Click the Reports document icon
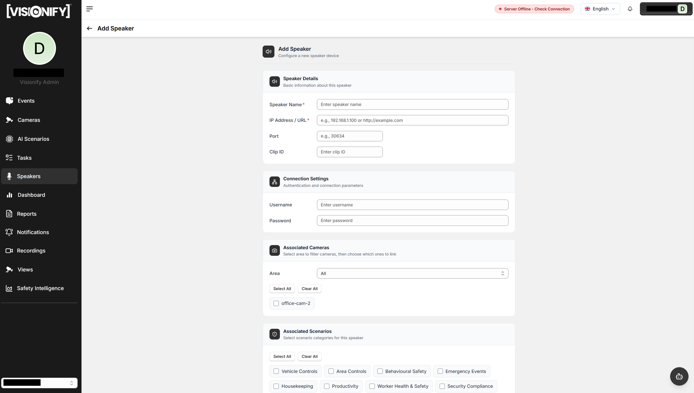This screenshot has height=393, width=694. 9,214
